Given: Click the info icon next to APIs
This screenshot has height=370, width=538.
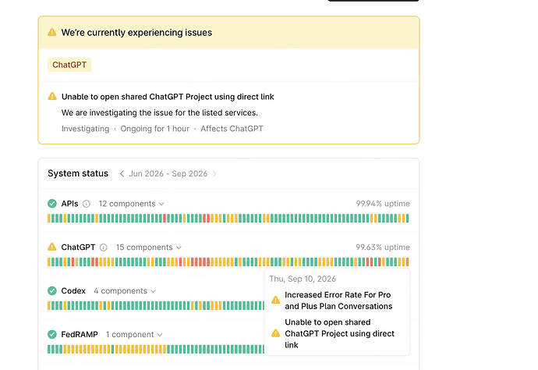Looking at the screenshot, I should (87, 204).
